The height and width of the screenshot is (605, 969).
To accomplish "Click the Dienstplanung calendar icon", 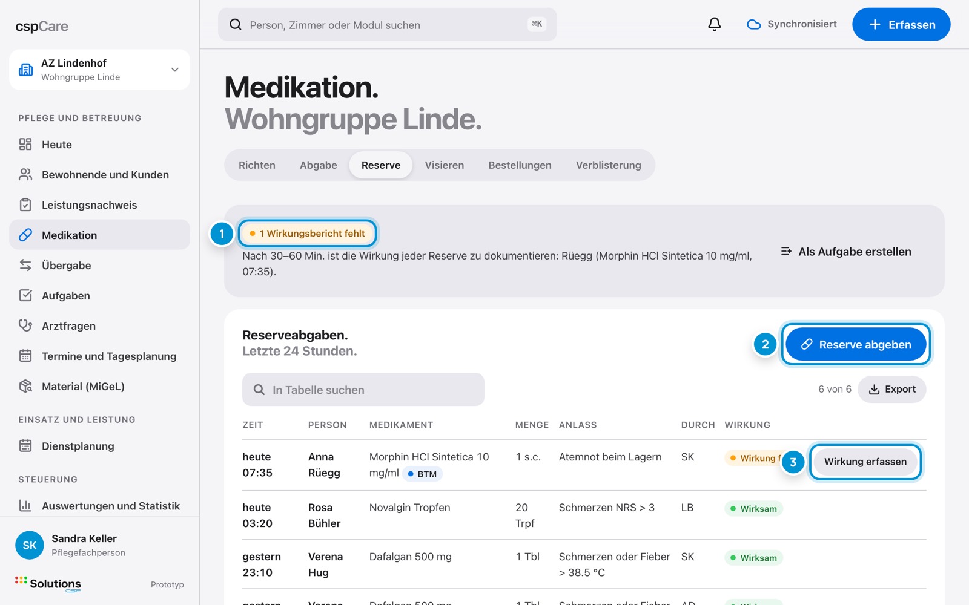I will 25,446.
